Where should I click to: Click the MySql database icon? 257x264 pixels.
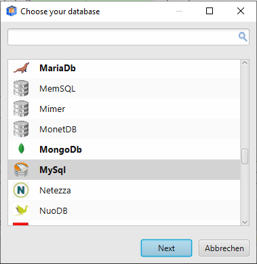point(21,170)
